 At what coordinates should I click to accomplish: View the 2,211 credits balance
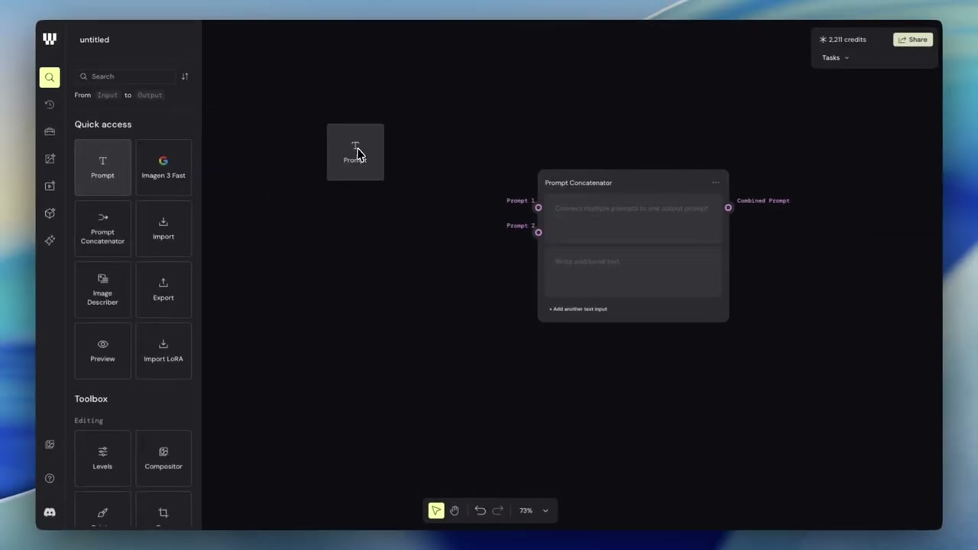(843, 40)
